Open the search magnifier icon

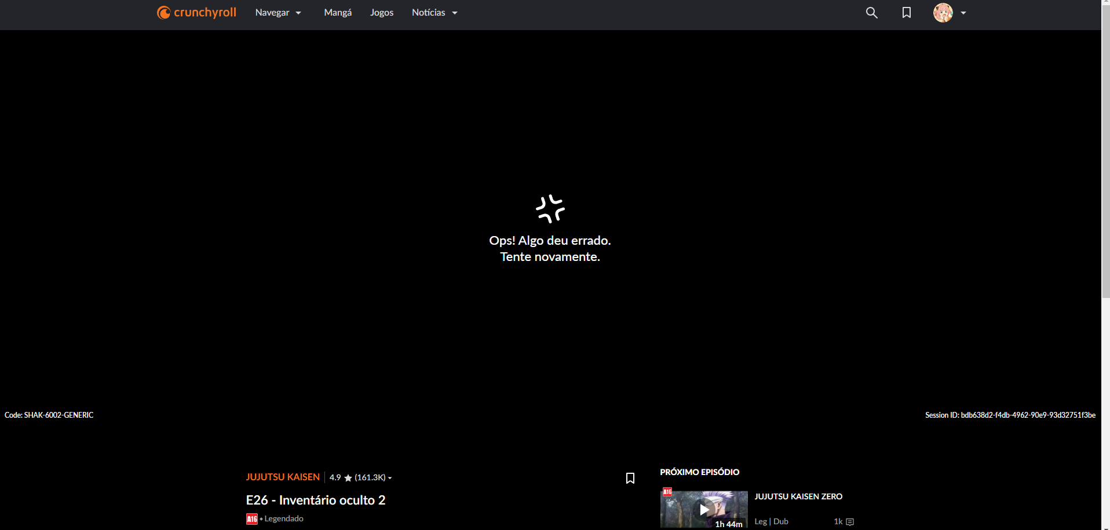871,13
